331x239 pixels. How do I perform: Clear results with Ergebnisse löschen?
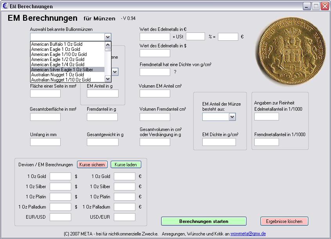coord(284,221)
